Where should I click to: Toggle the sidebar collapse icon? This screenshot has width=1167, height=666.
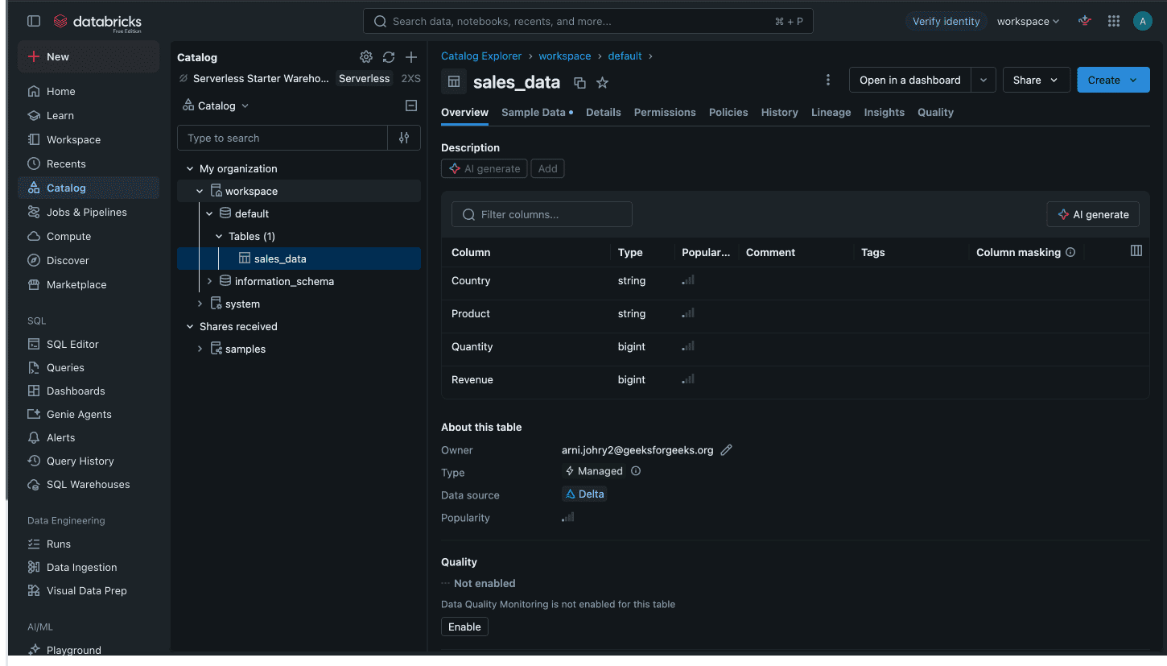click(34, 21)
